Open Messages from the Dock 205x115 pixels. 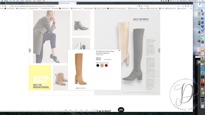point(203,38)
